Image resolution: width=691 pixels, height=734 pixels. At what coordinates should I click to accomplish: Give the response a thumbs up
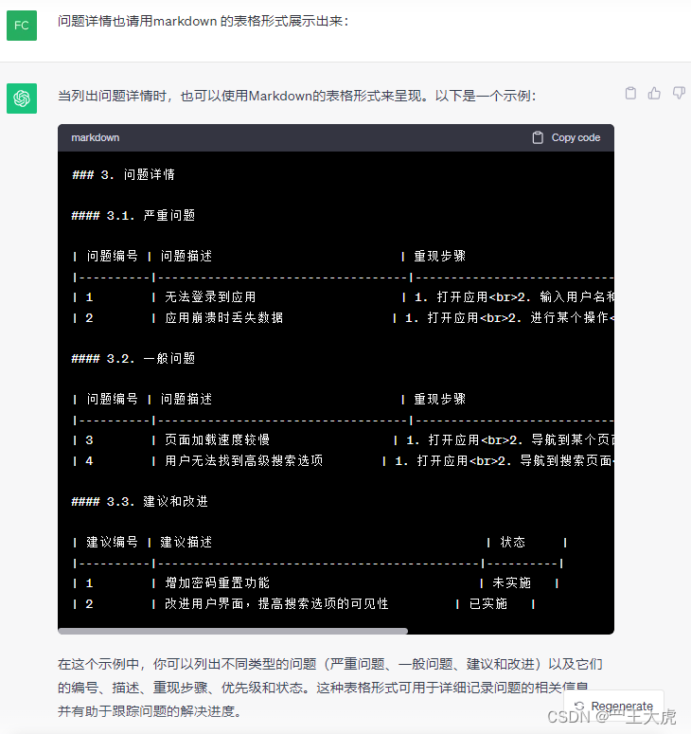point(654,93)
